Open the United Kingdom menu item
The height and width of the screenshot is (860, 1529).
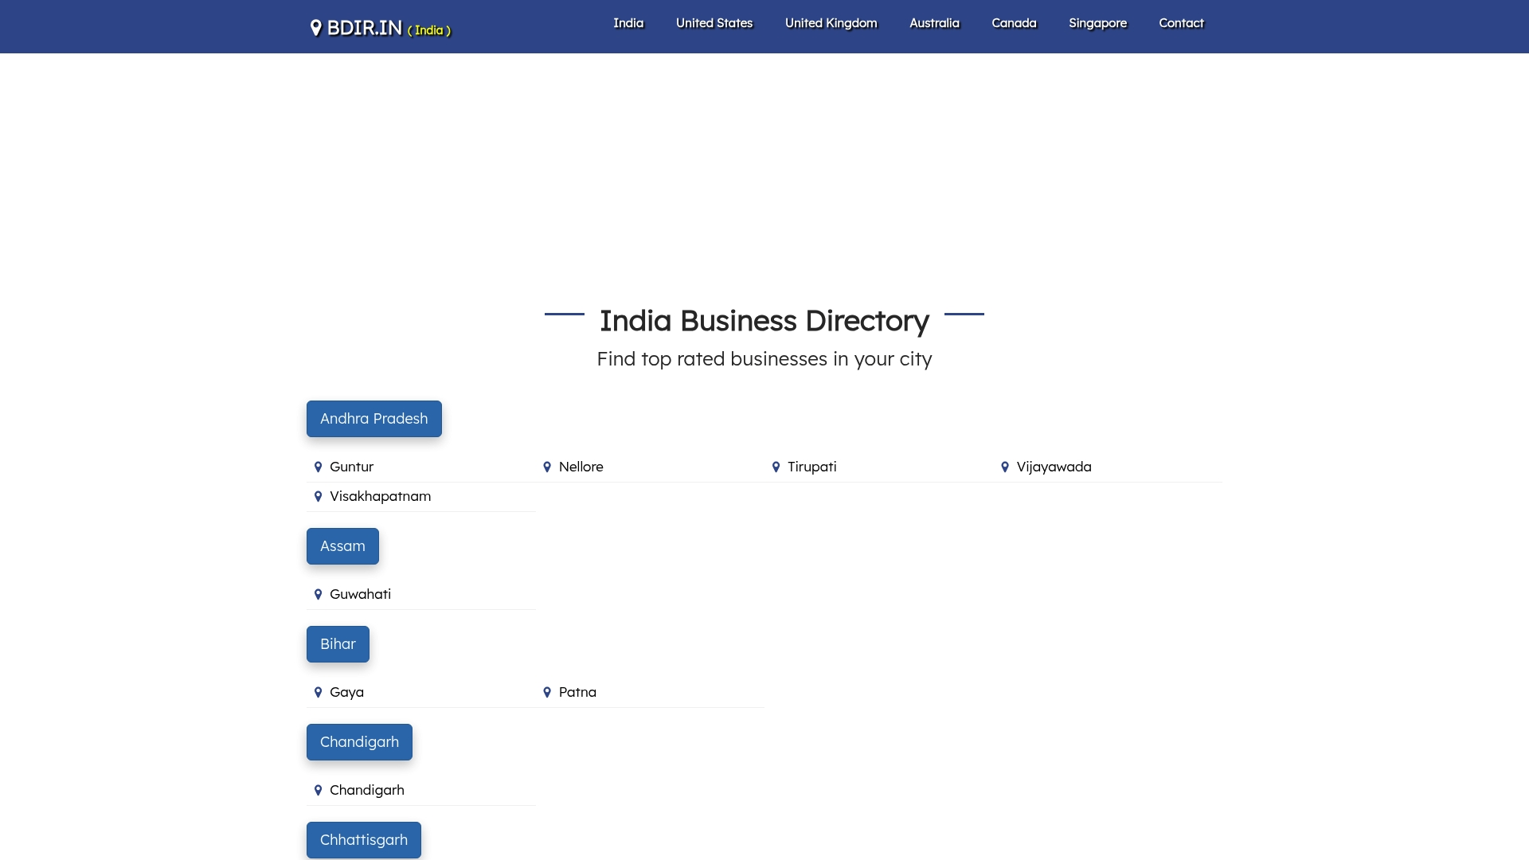(831, 23)
